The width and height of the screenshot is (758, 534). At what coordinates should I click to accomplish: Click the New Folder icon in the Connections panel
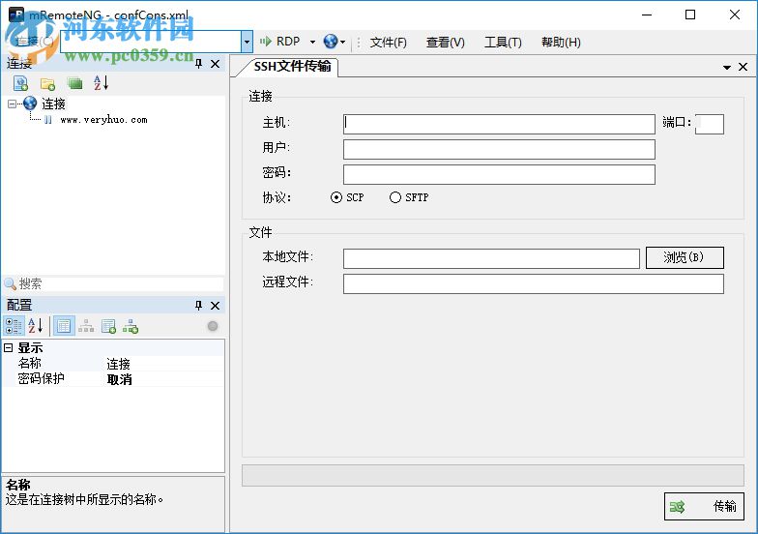click(47, 83)
